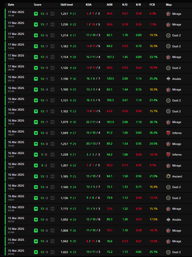Click the eye icon in the 16 Mar 22:12 row

(52, 79)
